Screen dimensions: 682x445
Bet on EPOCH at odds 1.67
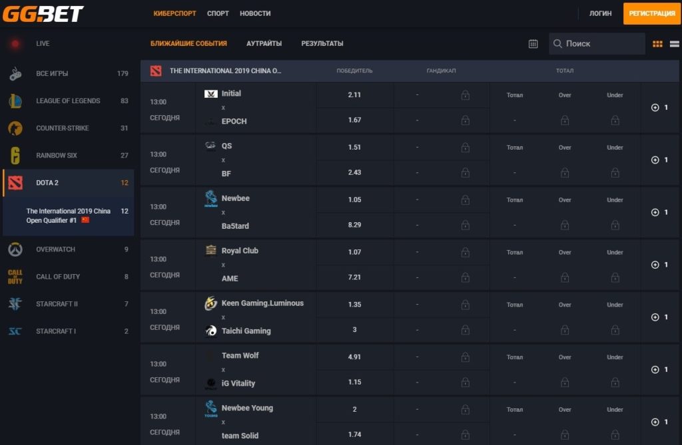pyautogui.click(x=354, y=120)
